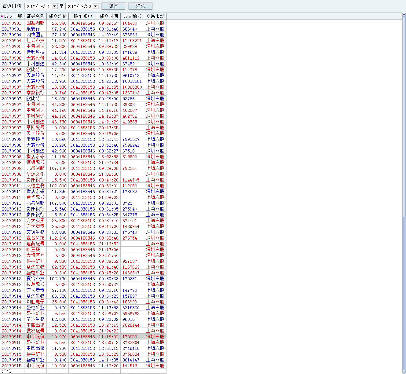Open the end date dropdown arrow
The width and height of the screenshot is (406, 374).
coord(95,6)
